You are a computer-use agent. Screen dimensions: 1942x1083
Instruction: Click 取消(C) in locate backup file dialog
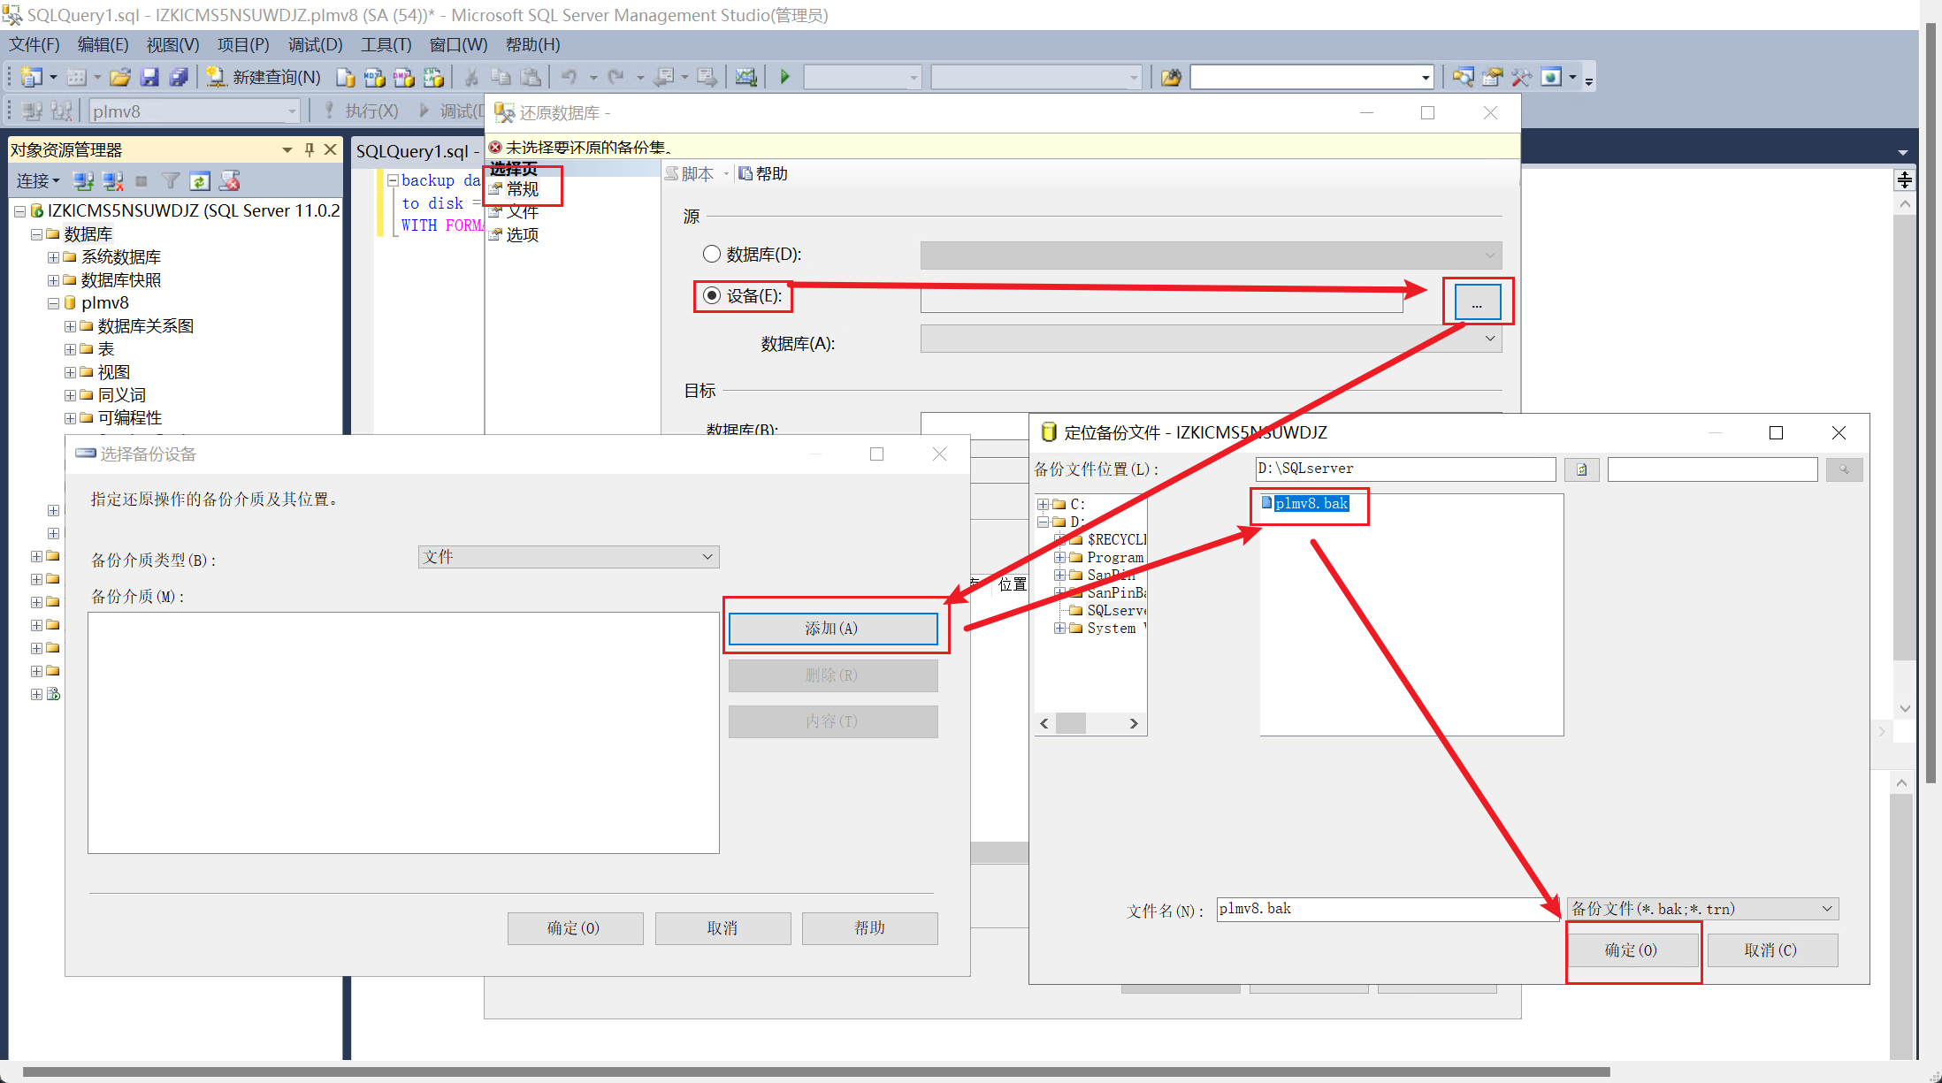(x=1771, y=950)
